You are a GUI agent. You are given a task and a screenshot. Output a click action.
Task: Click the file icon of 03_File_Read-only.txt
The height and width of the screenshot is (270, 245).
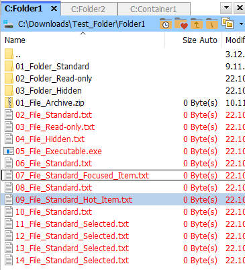point(9,127)
